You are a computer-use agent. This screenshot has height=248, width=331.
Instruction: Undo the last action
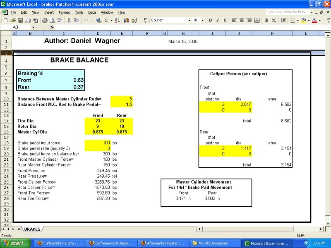point(86,20)
